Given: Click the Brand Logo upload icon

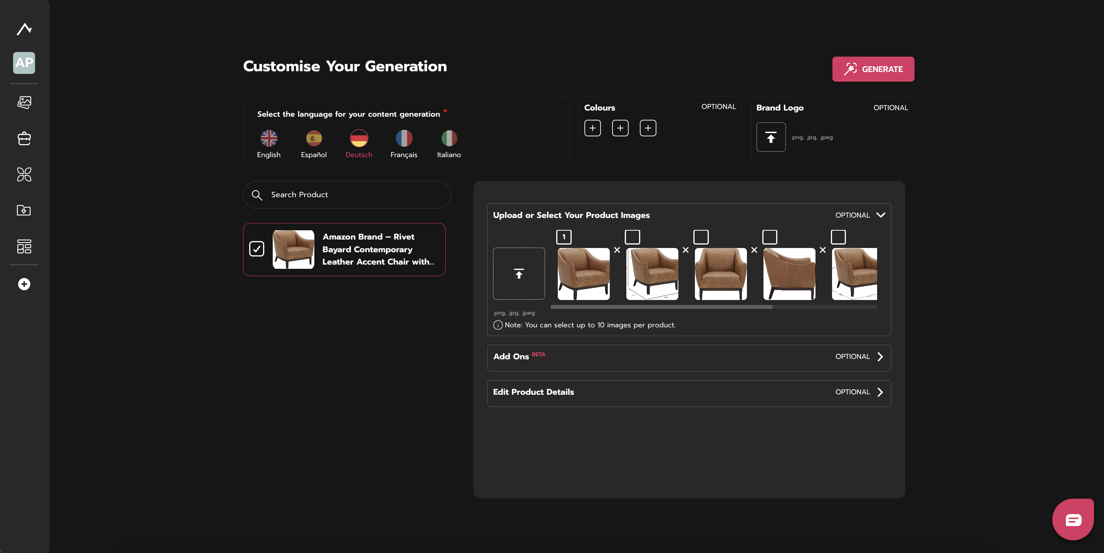Looking at the screenshot, I should point(770,137).
